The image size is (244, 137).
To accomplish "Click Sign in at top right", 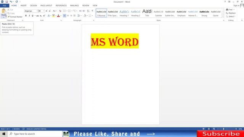I will [236, 6].
